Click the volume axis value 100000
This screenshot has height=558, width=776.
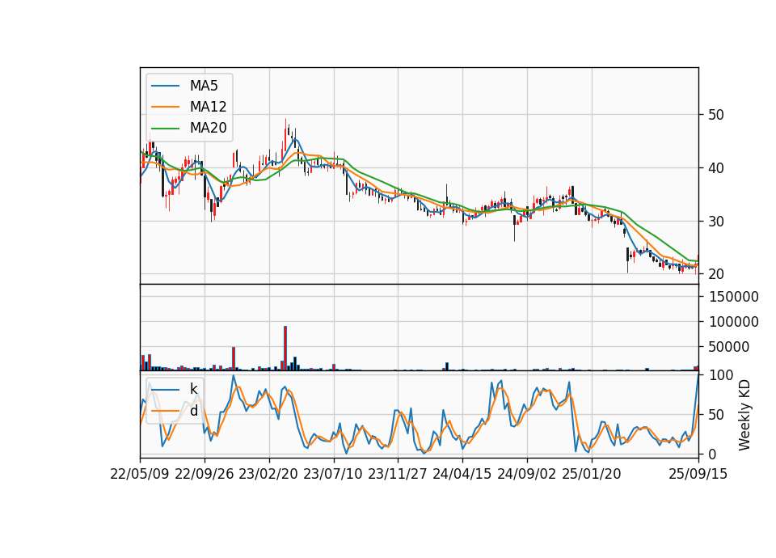tap(733, 322)
